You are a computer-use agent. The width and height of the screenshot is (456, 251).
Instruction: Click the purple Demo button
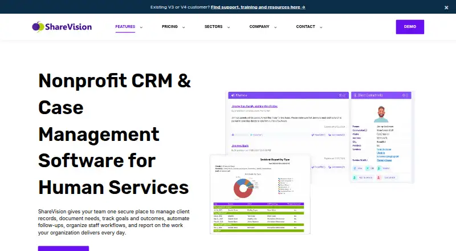[410, 27]
